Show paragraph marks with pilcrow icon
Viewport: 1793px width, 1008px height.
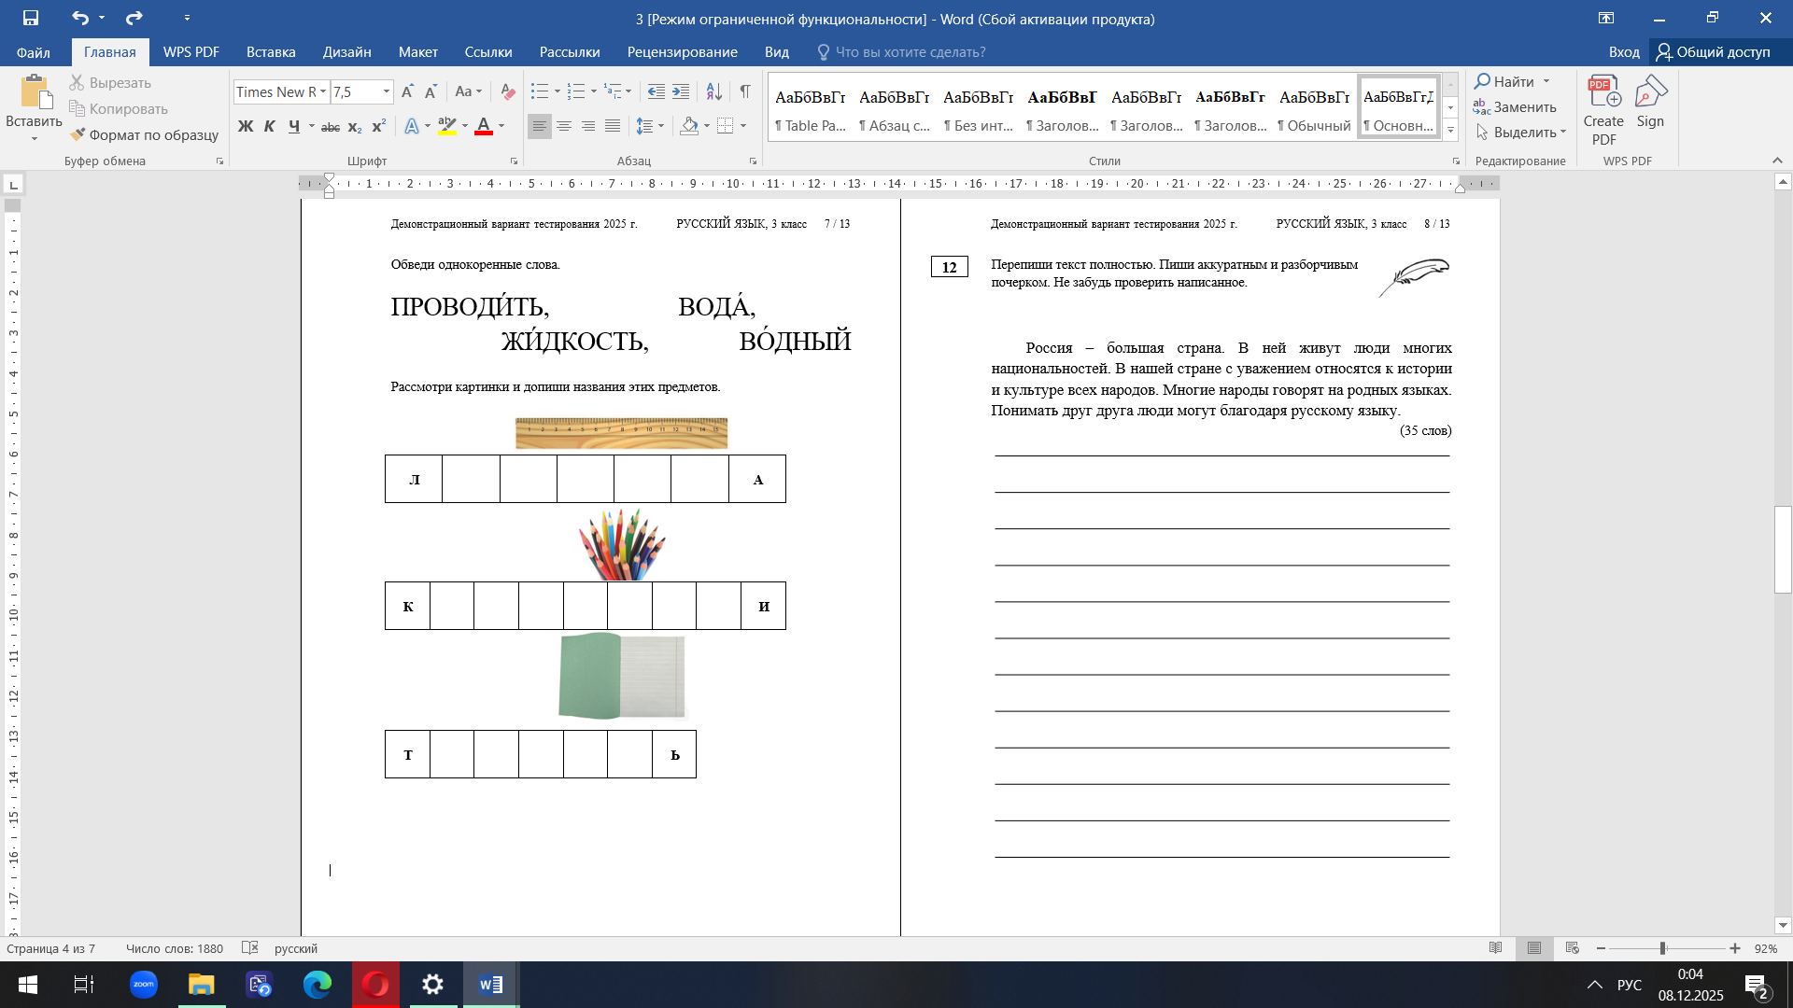(744, 91)
